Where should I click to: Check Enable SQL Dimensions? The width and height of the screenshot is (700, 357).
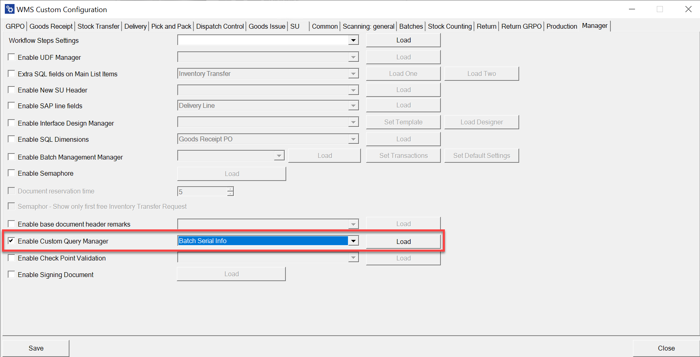tap(11, 139)
